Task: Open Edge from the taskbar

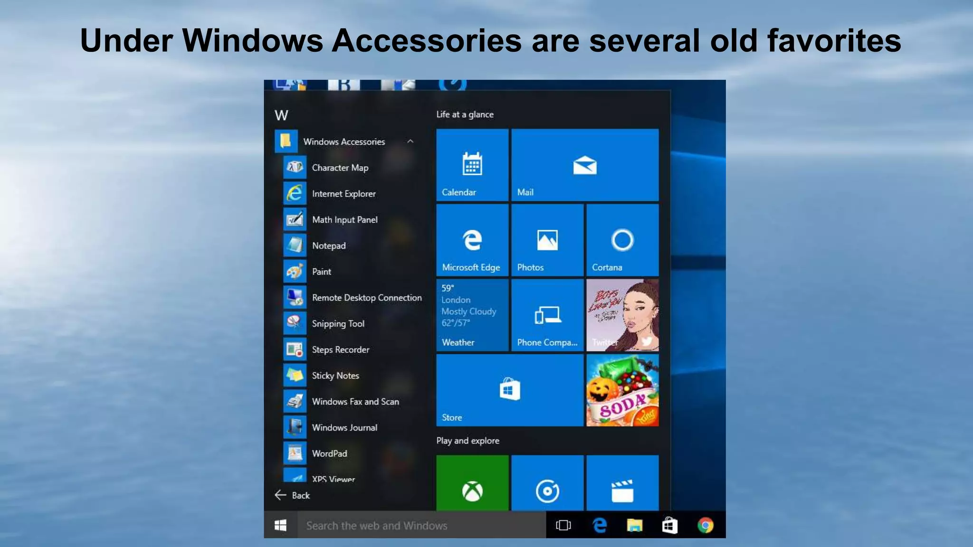Action: pos(599,525)
